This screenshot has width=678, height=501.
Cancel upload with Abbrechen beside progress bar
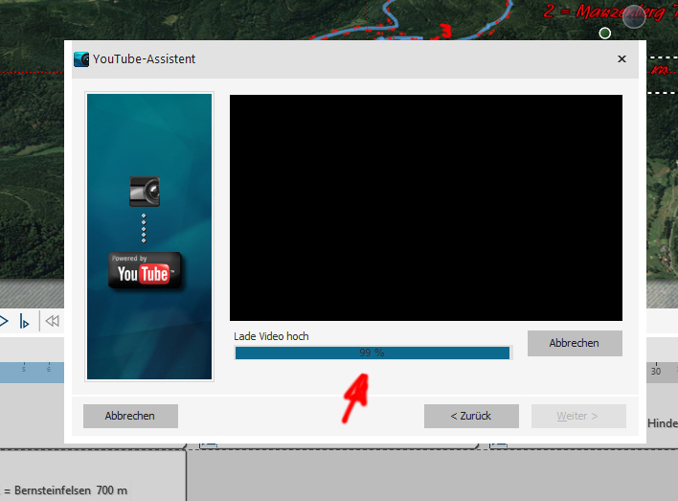point(575,343)
